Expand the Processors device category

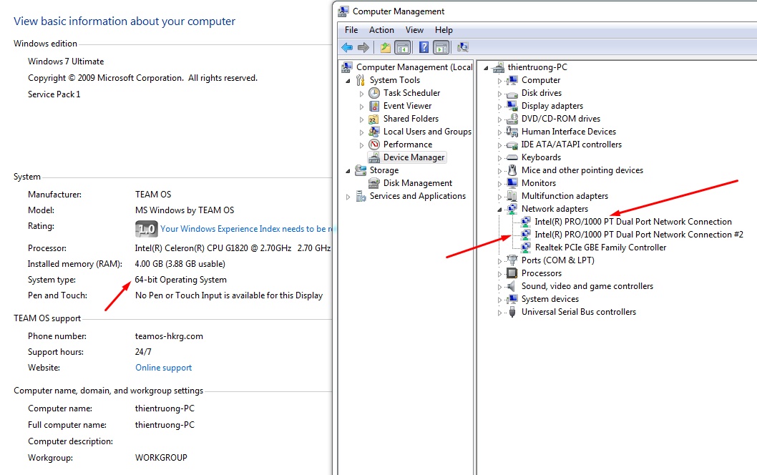[x=499, y=274]
